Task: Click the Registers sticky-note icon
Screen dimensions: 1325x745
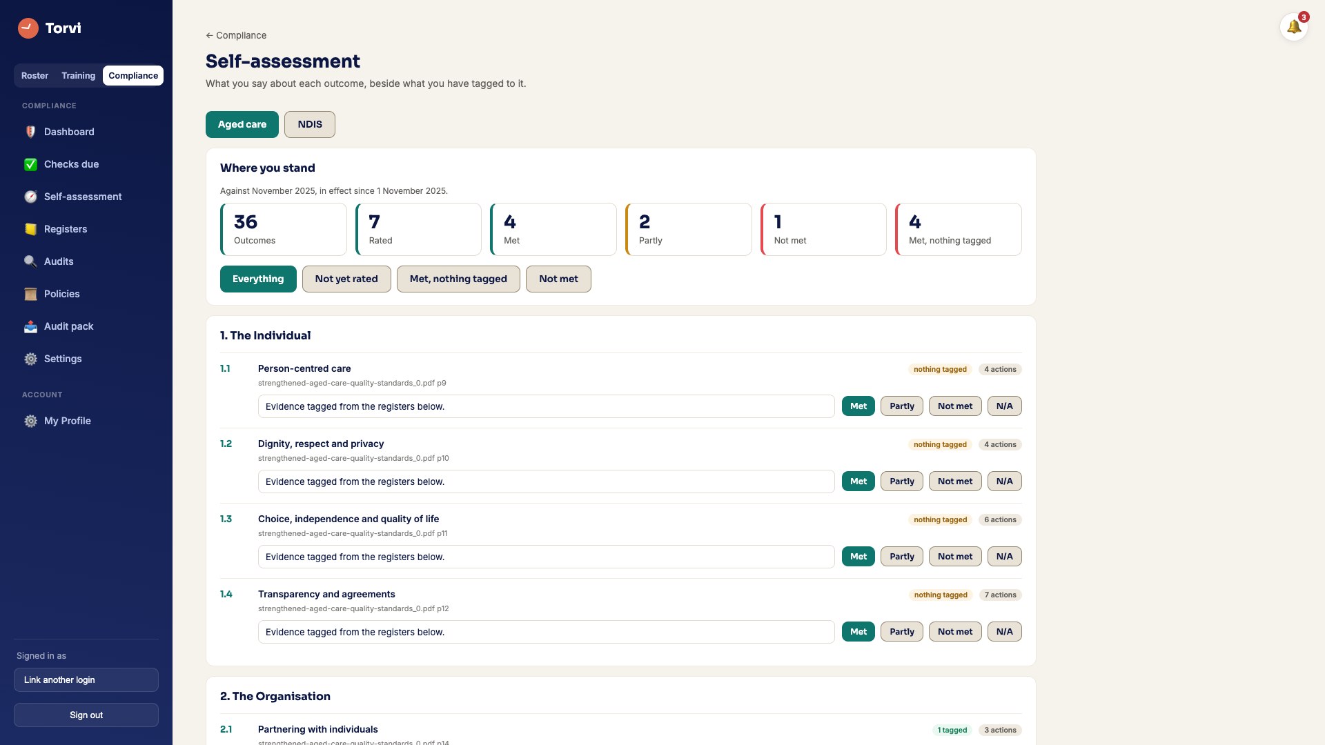Action: click(30, 229)
